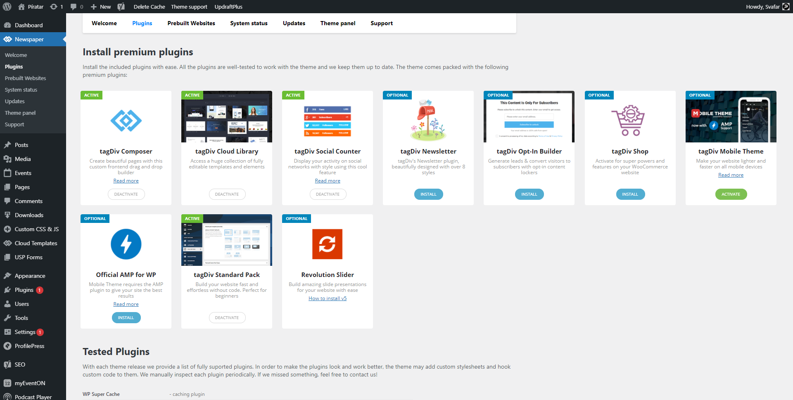Click the Users icon in sidebar
The width and height of the screenshot is (793, 400).
click(7, 304)
